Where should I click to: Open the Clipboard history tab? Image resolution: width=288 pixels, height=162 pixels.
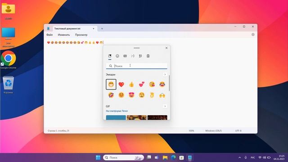[148, 56]
